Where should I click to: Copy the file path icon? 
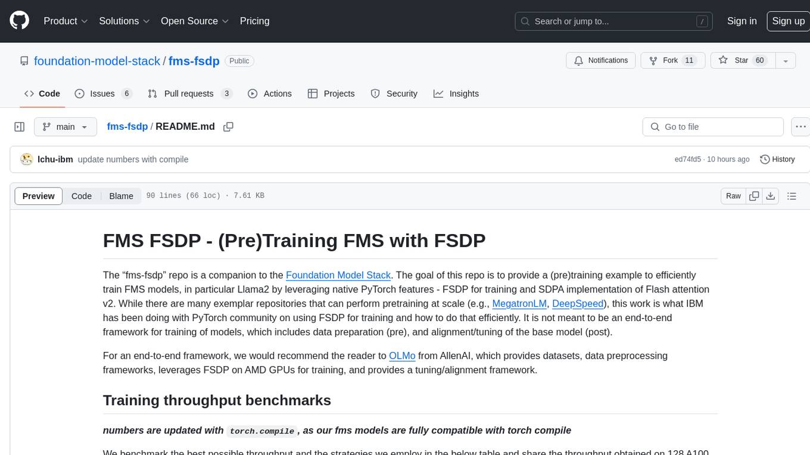228,127
